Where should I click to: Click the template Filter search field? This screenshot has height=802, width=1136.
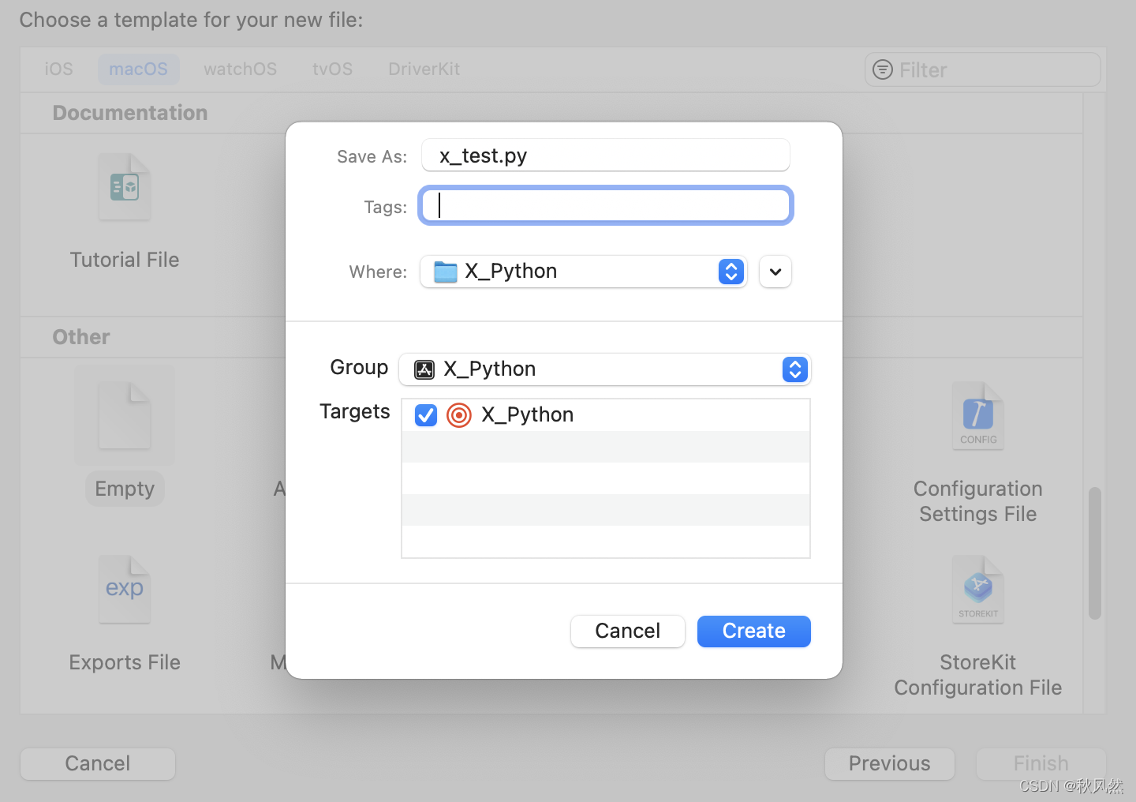click(983, 69)
